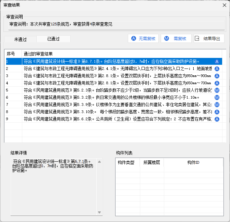Viewport: 230px width, 222px height.
Task: Export results with 结果导出 button
Action: [x=208, y=38]
